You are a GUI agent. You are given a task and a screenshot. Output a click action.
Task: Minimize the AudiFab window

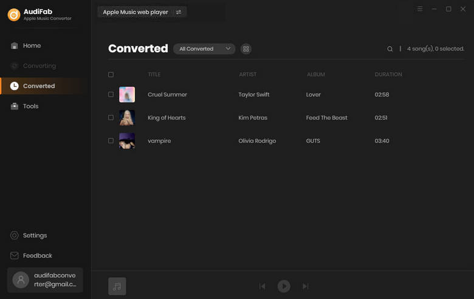434,9
